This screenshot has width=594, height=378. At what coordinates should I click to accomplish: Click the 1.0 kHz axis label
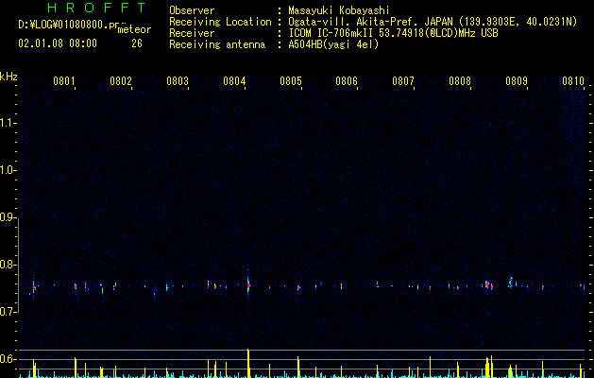pyautogui.click(x=8, y=170)
